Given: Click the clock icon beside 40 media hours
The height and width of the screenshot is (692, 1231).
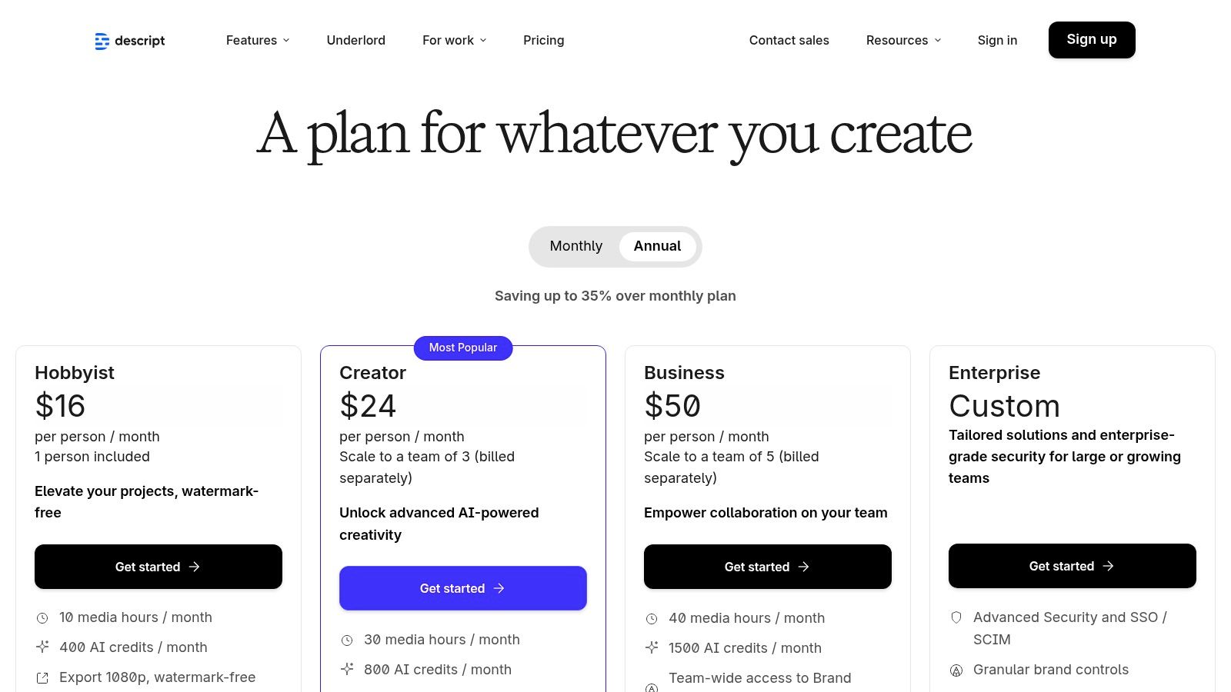Looking at the screenshot, I should [x=652, y=618].
